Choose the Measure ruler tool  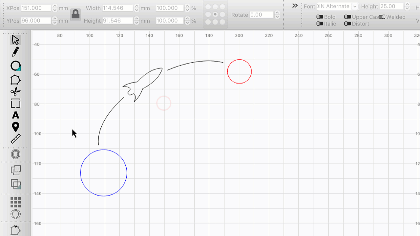[x=15, y=139]
